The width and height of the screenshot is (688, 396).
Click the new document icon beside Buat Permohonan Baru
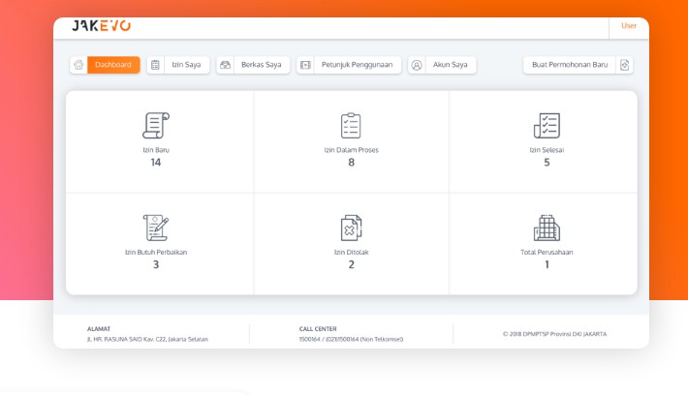[x=625, y=65]
